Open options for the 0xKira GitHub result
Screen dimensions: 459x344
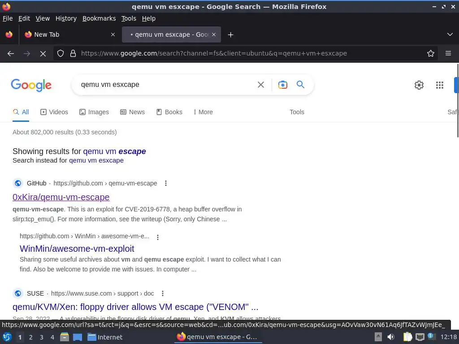coord(166,183)
